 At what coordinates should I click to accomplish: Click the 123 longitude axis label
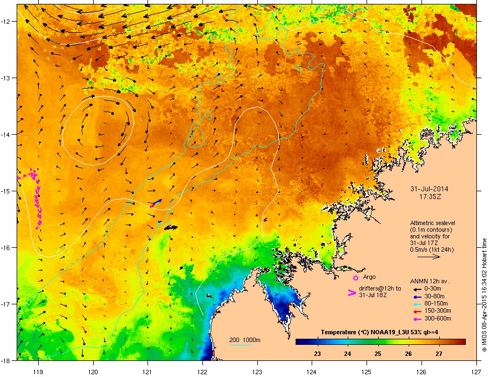[x=257, y=371]
